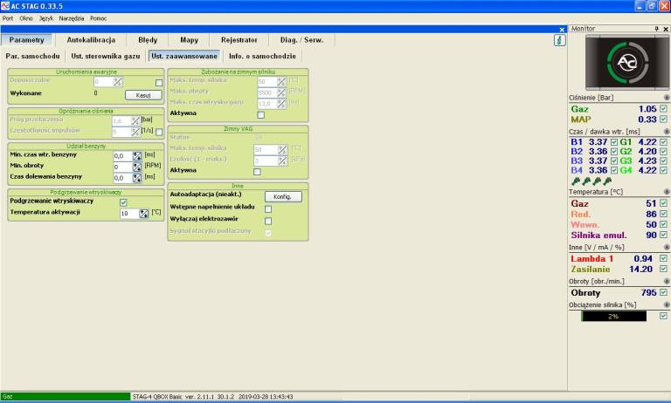The image size is (671, 403).
Task: Switch to the Błędy tab
Action: pos(148,40)
